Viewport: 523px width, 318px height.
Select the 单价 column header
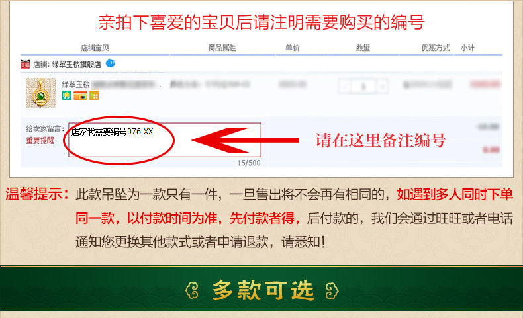coord(293,48)
